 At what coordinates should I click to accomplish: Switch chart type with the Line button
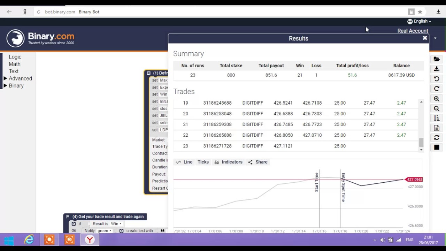184,162
